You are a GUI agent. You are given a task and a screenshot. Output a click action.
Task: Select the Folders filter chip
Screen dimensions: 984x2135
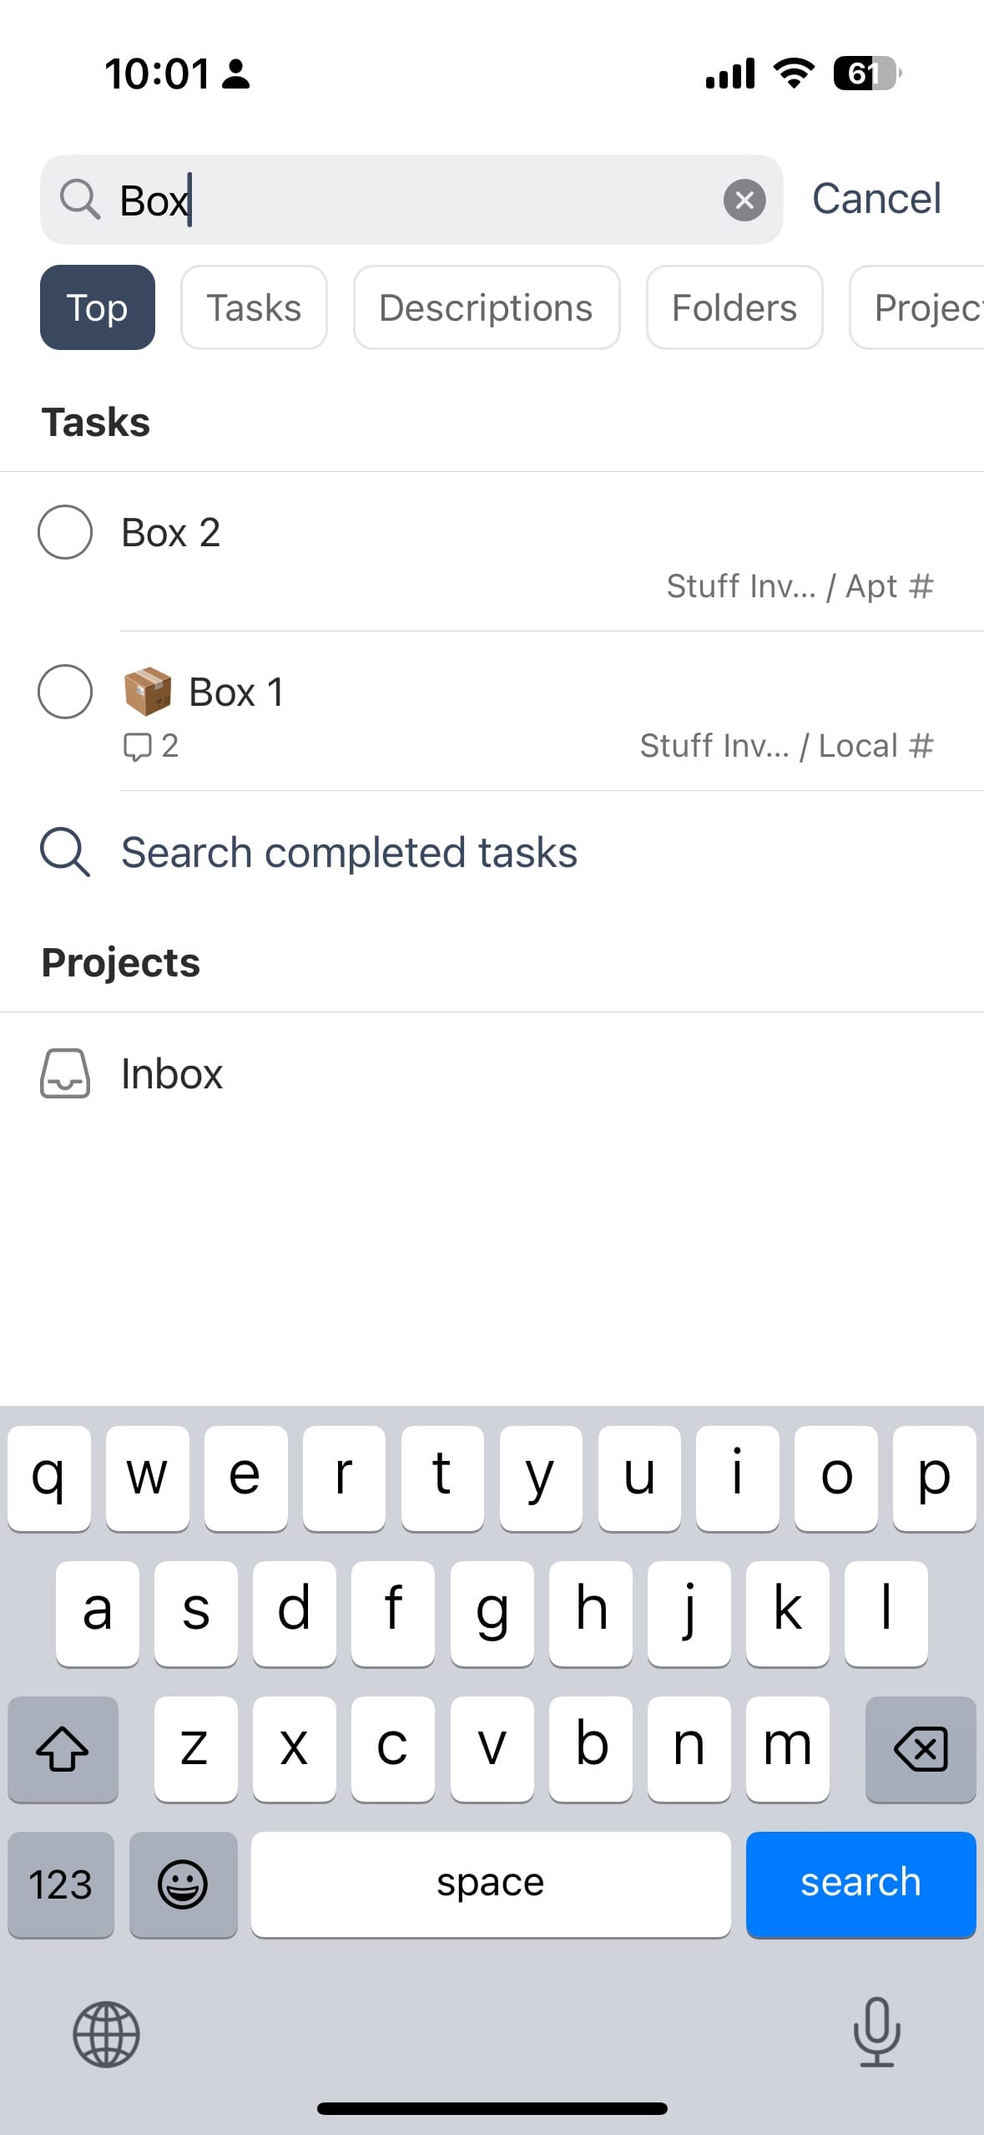(x=734, y=307)
